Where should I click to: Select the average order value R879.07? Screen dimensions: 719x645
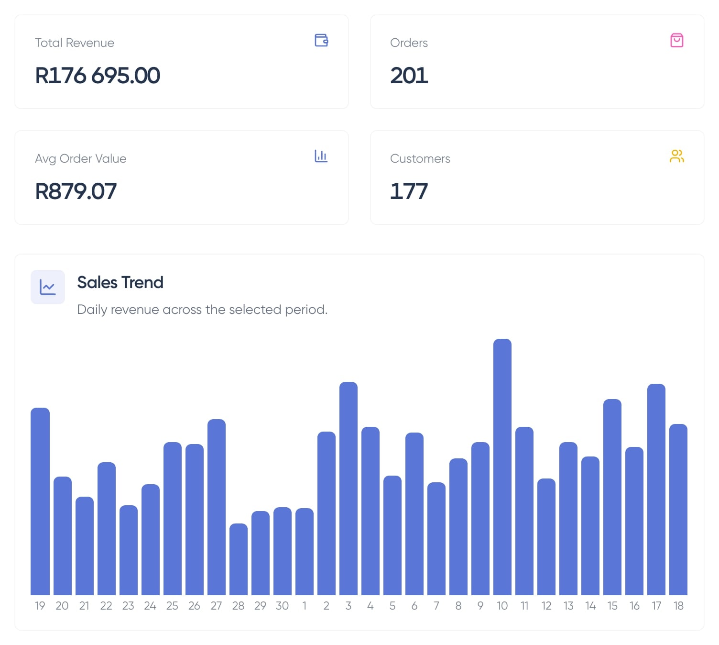(x=76, y=191)
